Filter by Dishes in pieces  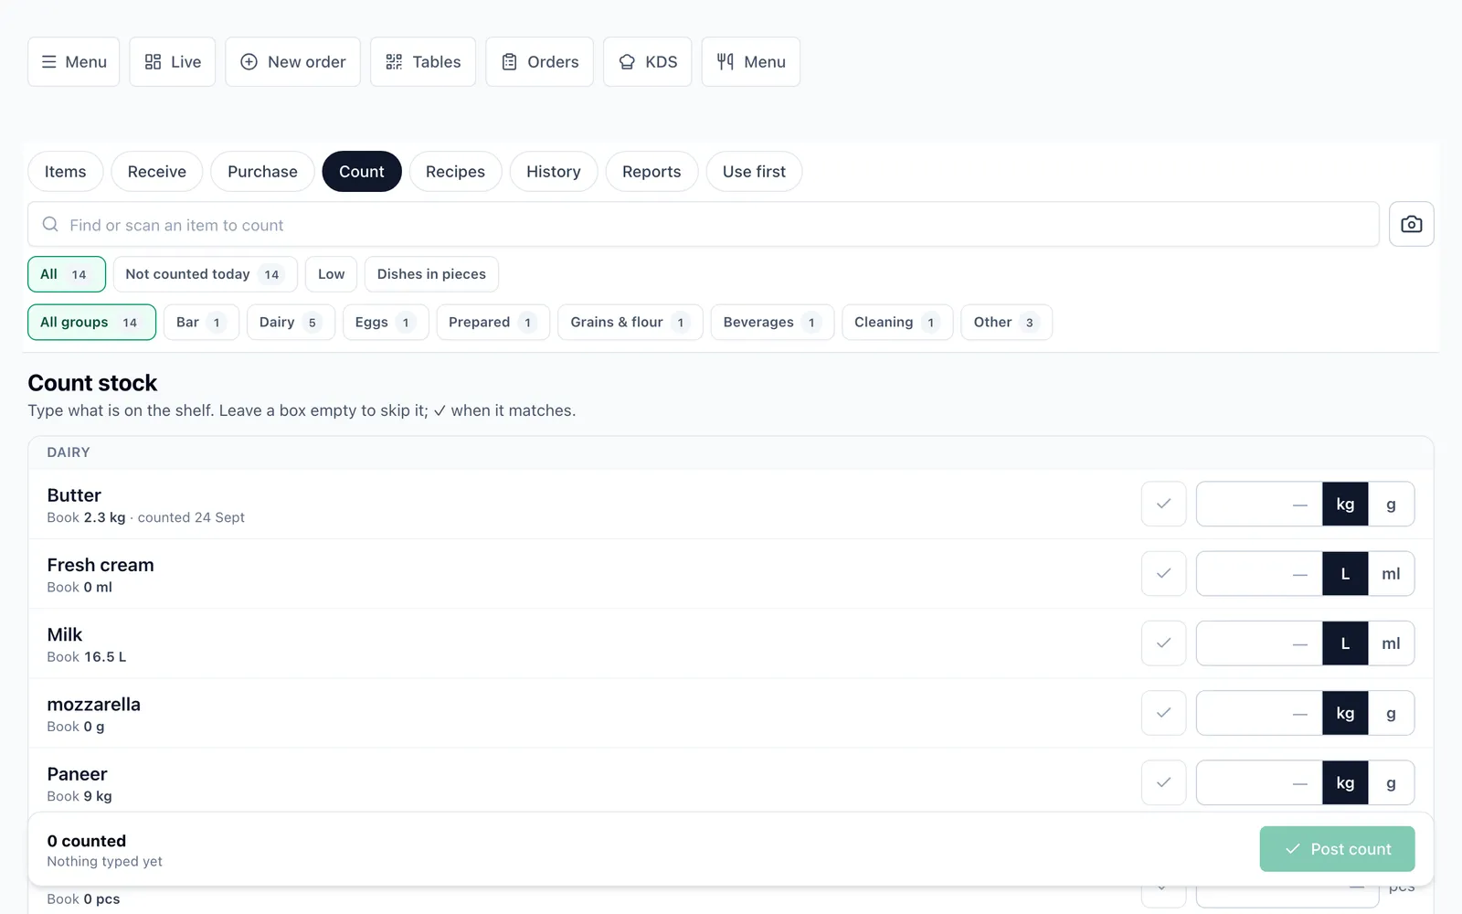pos(431,274)
